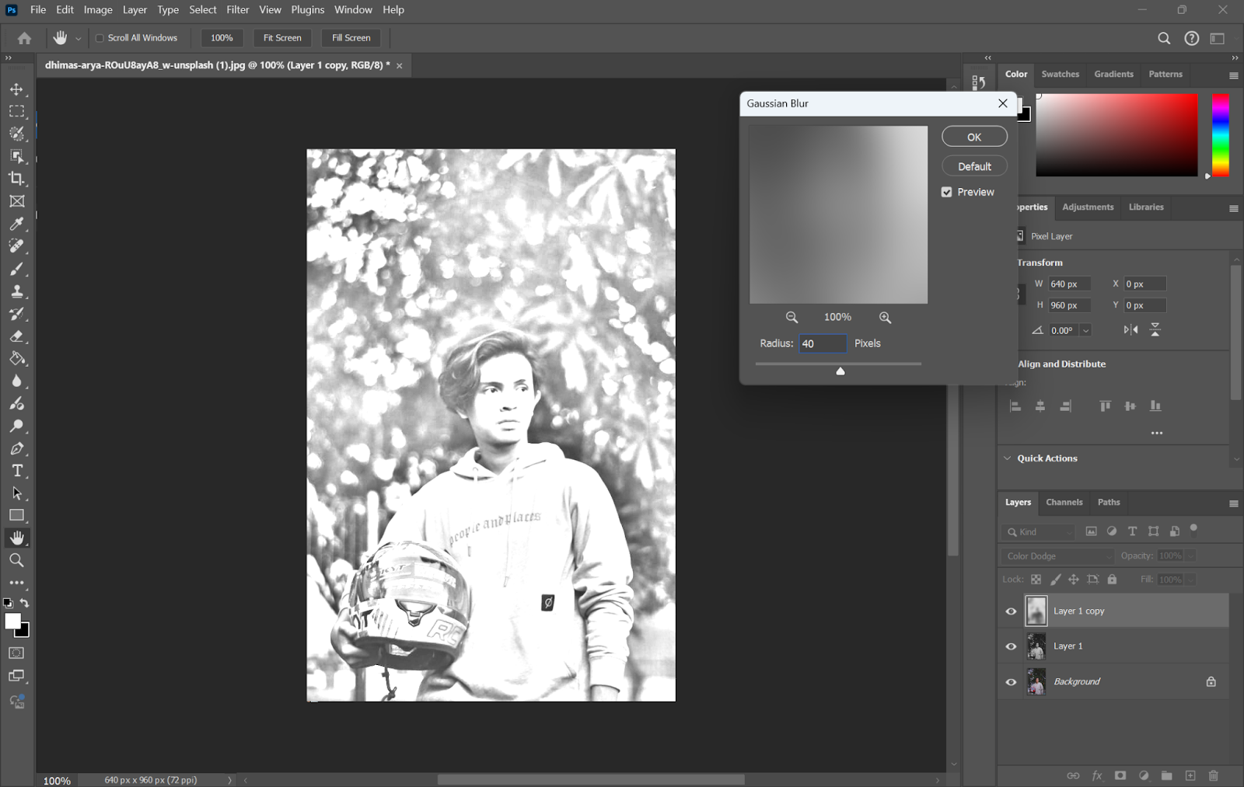Open the Kind filter dropdown
This screenshot has height=787, width=1244.
pos(1038,532)
